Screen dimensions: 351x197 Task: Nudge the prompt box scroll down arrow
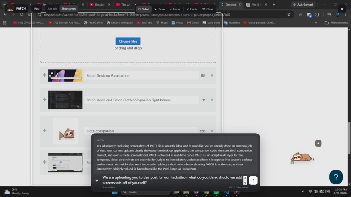click(245, 183)
